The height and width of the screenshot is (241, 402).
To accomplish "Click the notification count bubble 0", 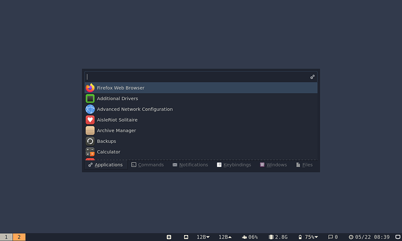I will [333, 237].
